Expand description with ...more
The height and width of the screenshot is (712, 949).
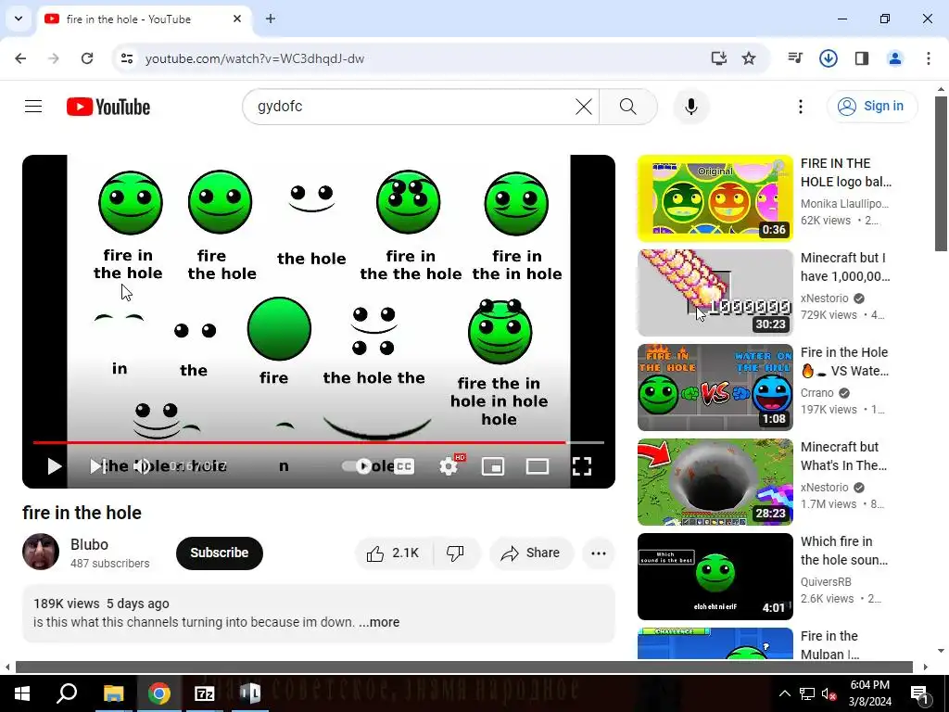point(379,622)
